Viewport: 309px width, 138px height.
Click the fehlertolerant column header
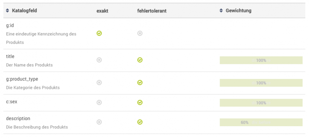(x=152, y=11)
